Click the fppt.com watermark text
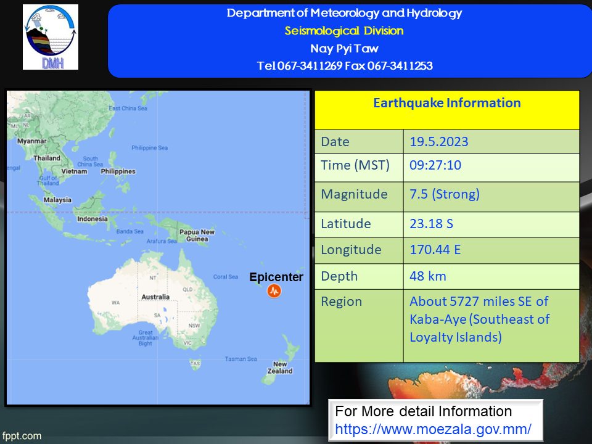The image size is (592, 444). click(x=21, y=436)
